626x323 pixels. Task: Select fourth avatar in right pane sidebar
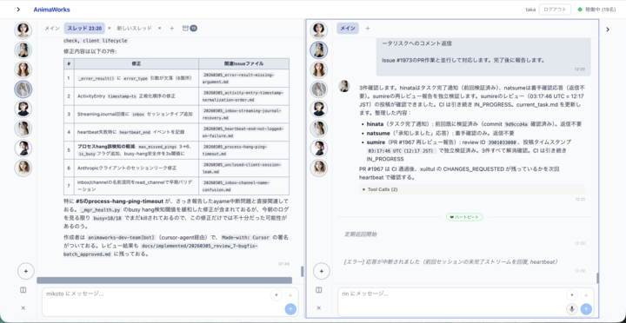pyautogui.click(x=318, y=89)
